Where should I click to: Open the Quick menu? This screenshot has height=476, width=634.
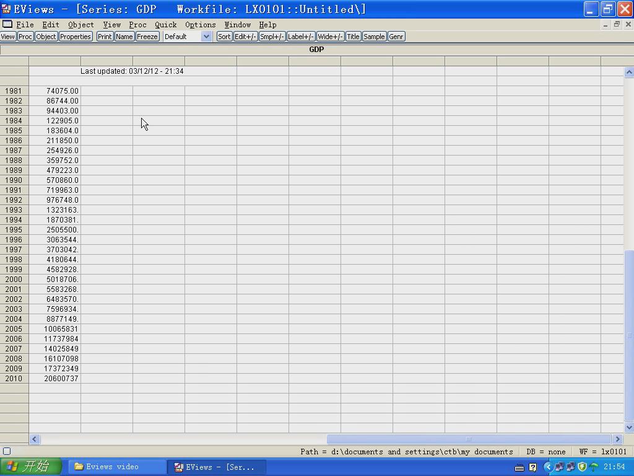(x=166, y=25)
